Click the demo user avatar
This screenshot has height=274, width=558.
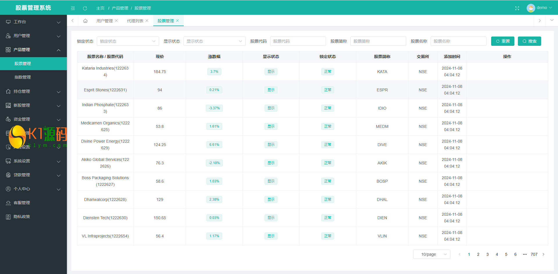point(531,8)
